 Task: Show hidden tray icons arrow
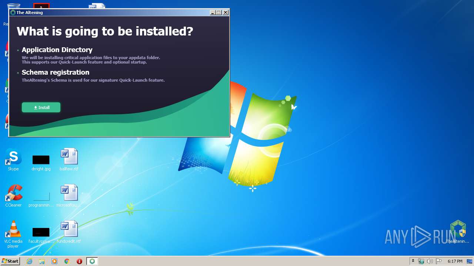click(x=413, y=261)
